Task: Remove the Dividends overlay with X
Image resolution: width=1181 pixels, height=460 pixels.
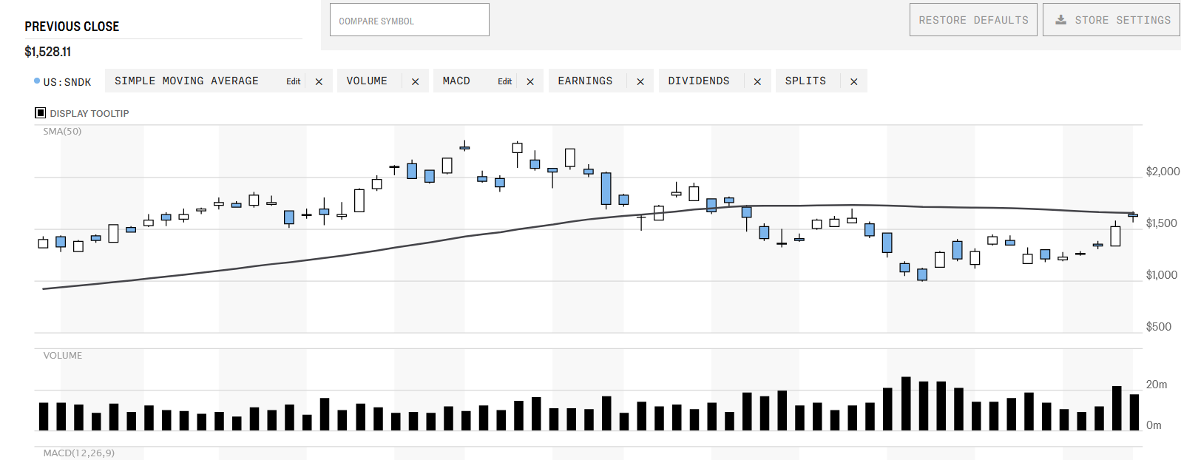Action: [x=757, y=81]
